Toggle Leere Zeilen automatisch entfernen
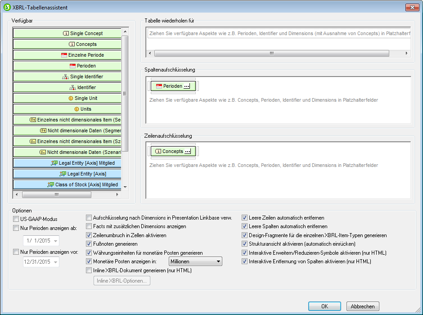This screenshot has width=423, height=315. click(x=245, y=218)
